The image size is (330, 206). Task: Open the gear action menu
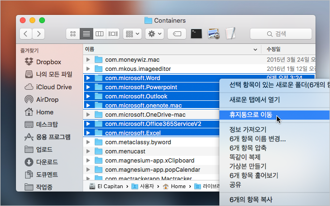point(155,34)
